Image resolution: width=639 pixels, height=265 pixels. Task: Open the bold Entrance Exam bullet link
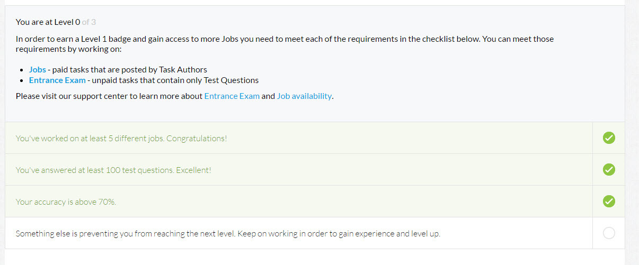pos(57,80)
